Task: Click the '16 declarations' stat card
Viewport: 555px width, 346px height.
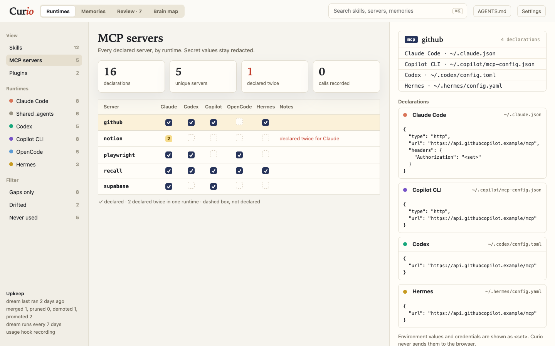Action: coord(131,77)
